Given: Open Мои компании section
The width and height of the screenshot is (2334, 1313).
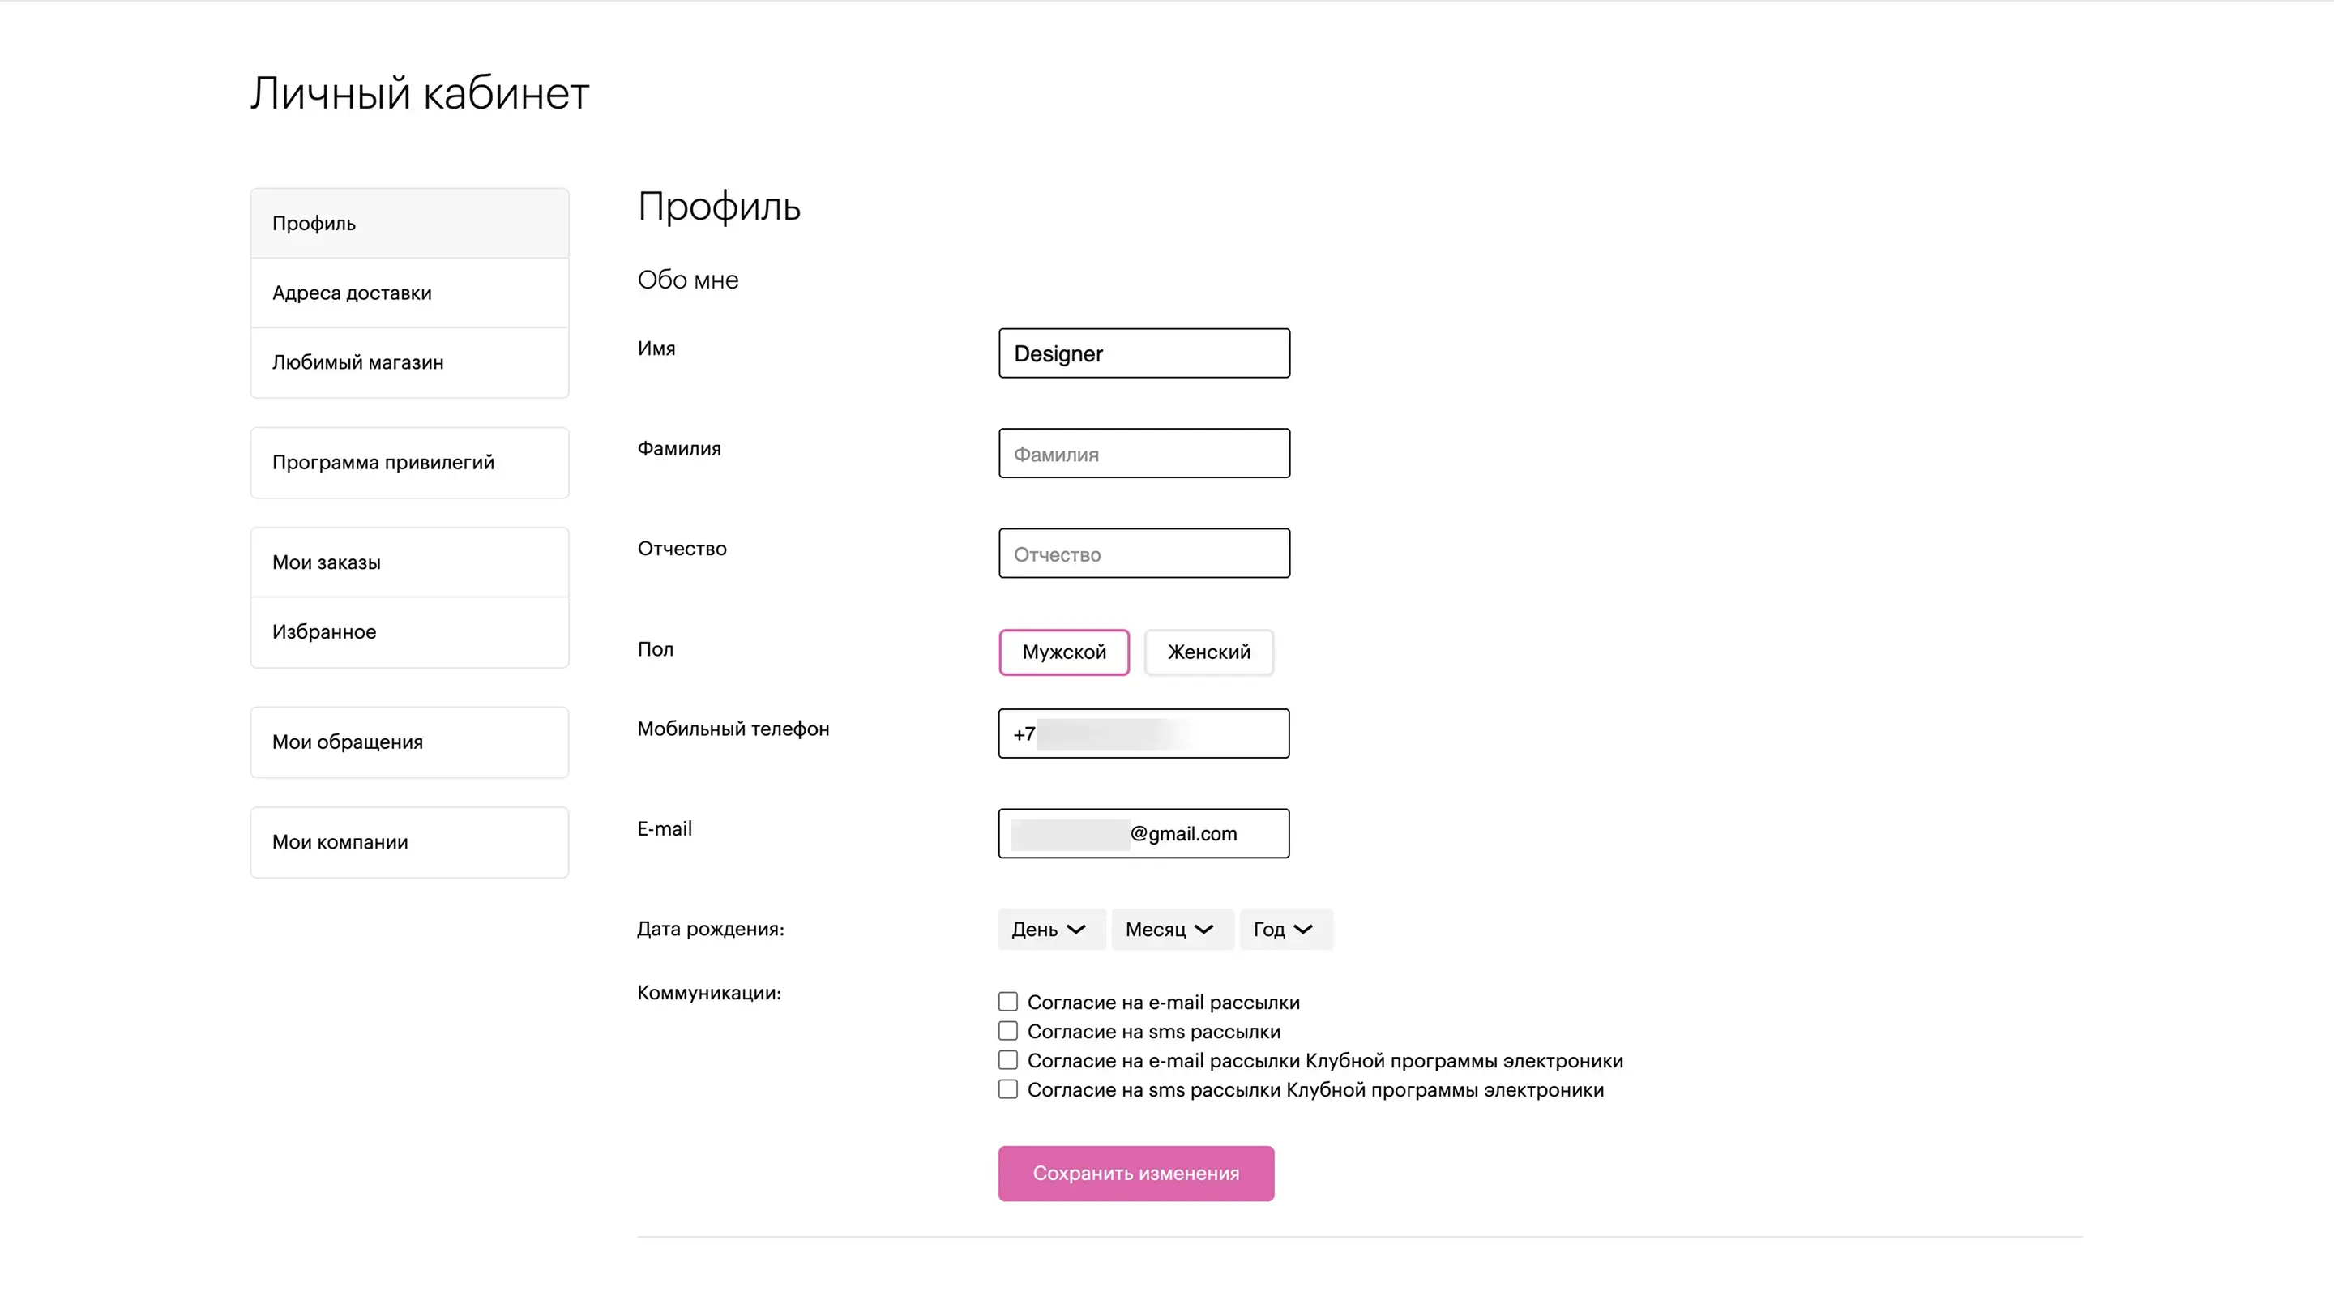Looking at the screenshot, I should tap(408, 842).
